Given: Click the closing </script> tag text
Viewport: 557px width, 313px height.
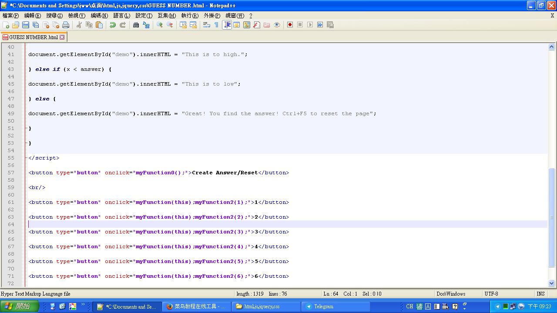Looking at the screenshot, I should click(x=44, y=158).
